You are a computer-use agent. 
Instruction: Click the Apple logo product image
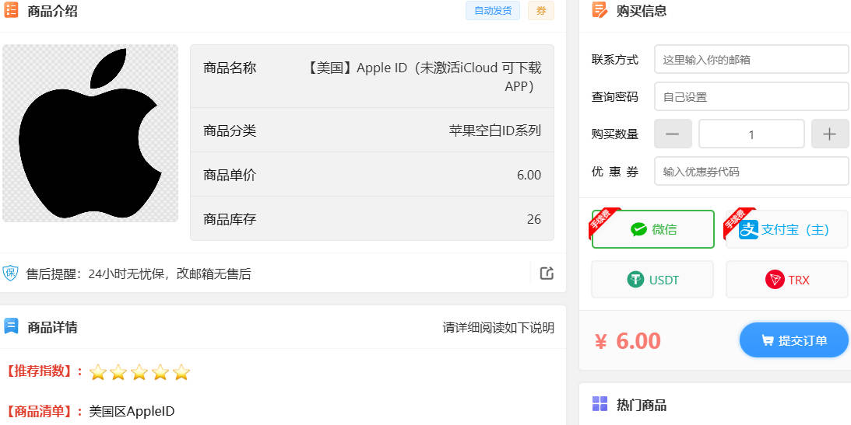pos(90,133)
